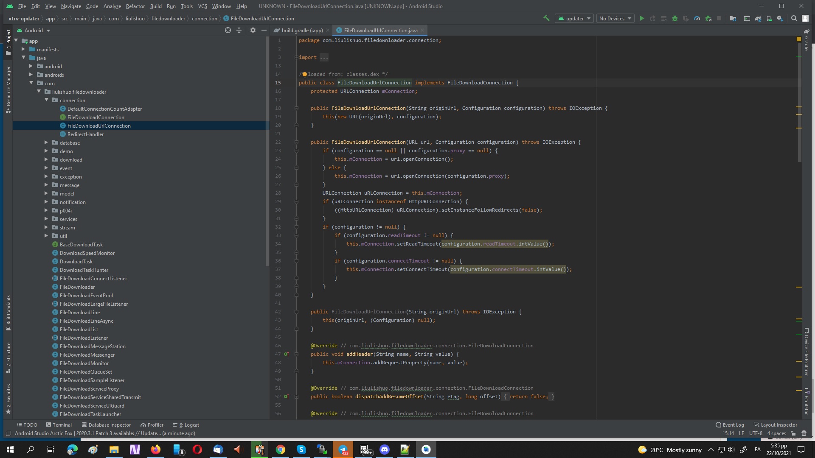
Task: Open the profiler via the gauge icon
Action: [697, 18]
